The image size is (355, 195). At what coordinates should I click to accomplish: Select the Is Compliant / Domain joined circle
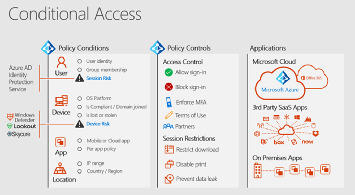[x=80, y=107]
